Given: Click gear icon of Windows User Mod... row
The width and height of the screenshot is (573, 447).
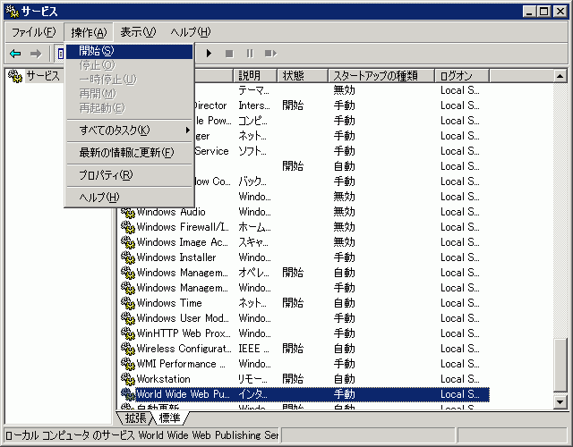Looking at the screenshot, I should [x=128, y=318].
